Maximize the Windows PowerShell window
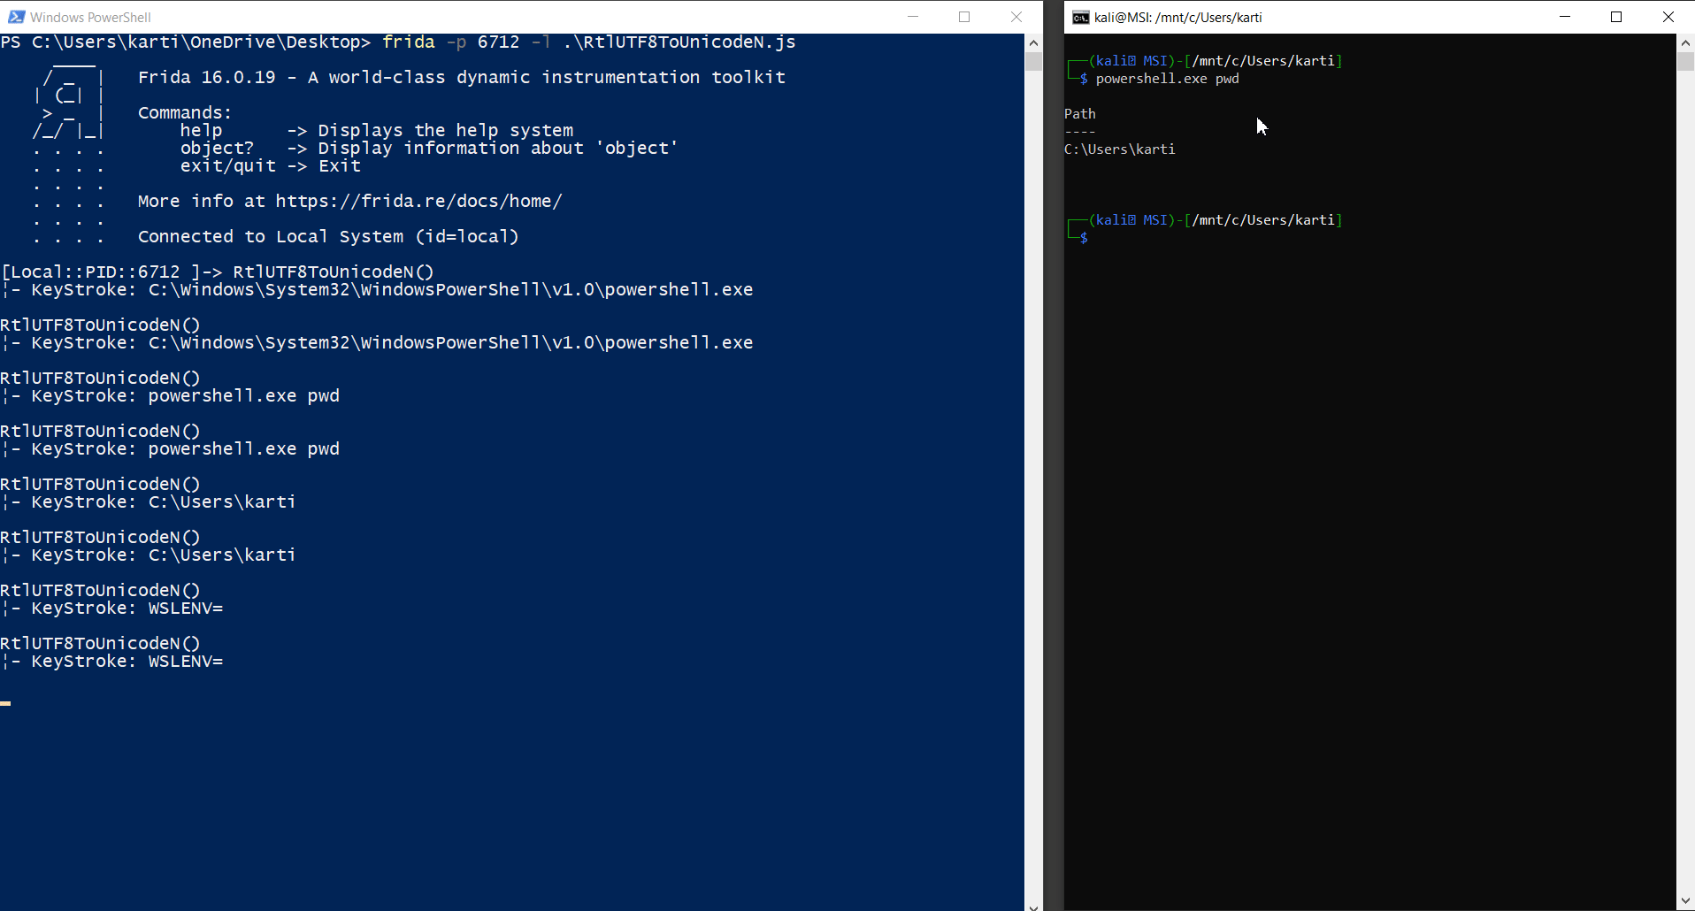Viewport: 1695px width, 911px height. click(x=964, y=17)
